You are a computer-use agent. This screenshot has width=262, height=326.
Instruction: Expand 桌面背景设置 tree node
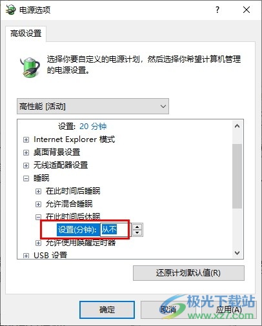[26, 152]
